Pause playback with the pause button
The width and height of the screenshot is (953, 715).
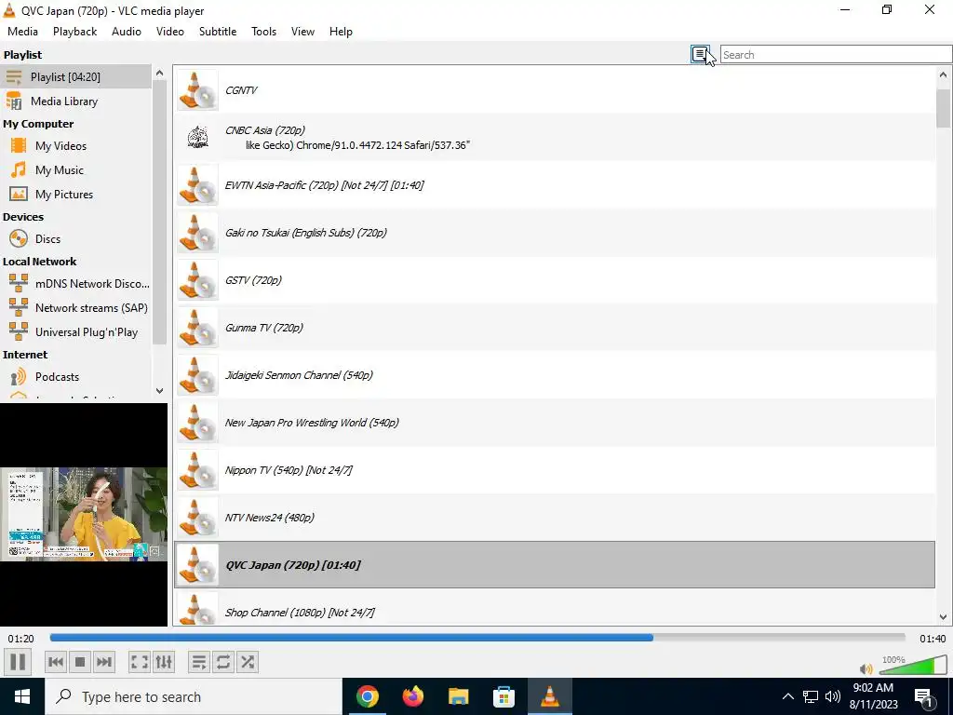(18, 662)
